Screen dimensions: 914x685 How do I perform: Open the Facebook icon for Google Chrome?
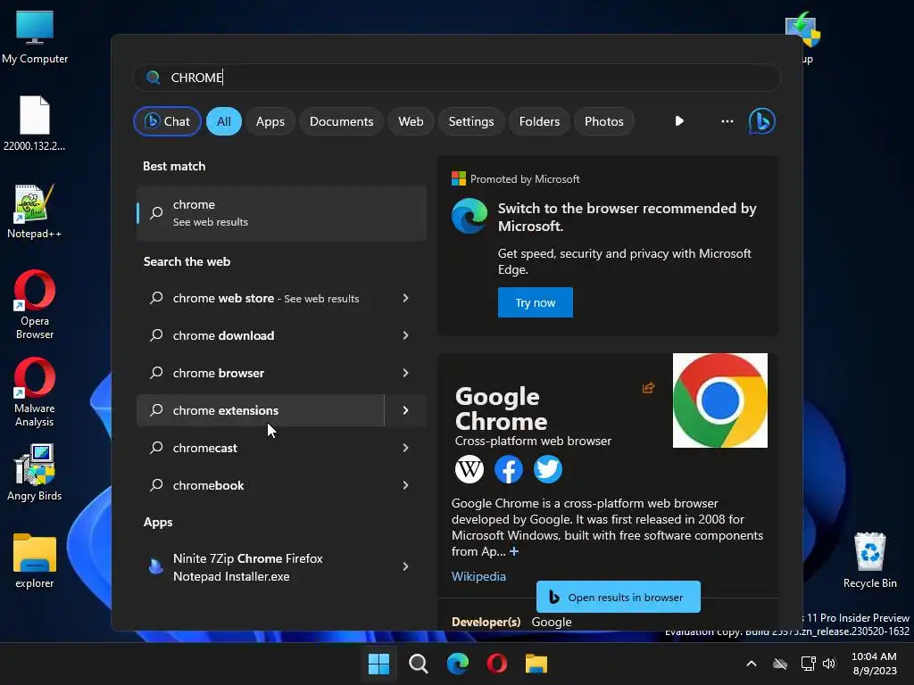click(x=508, y=469)
